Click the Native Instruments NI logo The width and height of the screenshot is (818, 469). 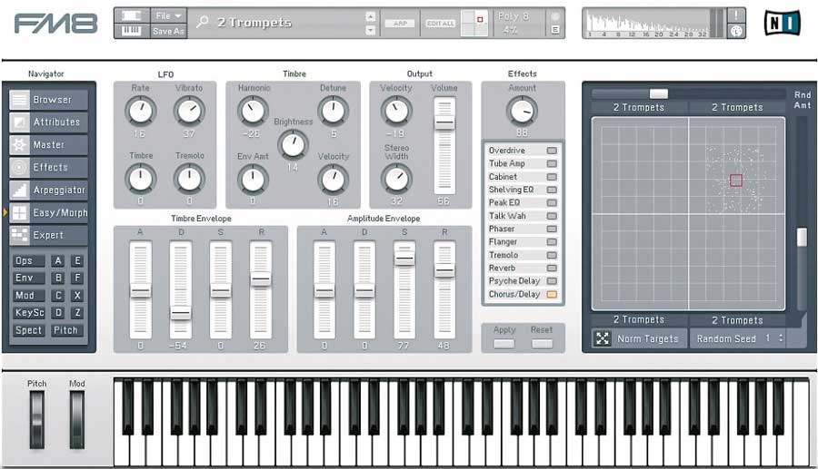(783, 24)
